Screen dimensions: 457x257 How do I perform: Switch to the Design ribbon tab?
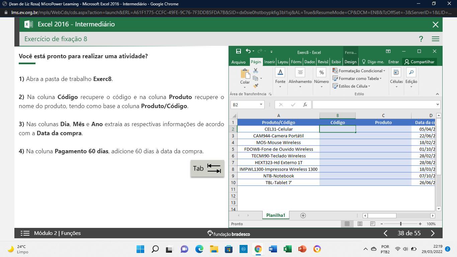point(350,62)
